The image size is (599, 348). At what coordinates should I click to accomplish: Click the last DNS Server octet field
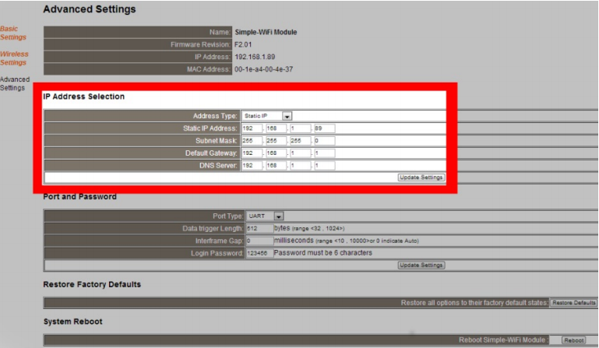pyautogui.click(x=324, y=166)
